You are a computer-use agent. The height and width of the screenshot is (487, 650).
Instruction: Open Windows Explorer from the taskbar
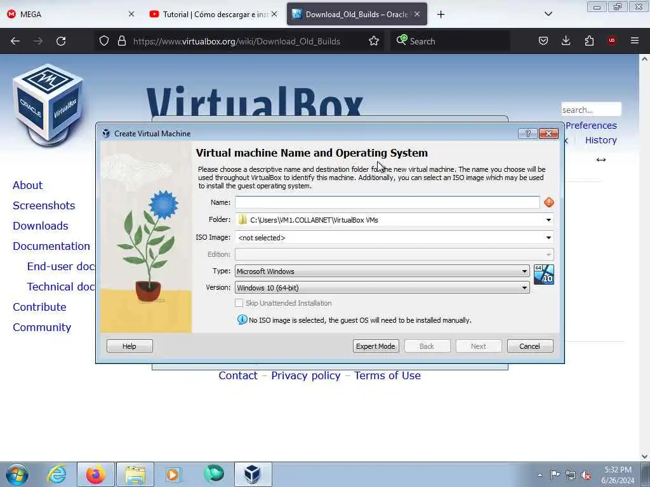click(x=135, y=474)
